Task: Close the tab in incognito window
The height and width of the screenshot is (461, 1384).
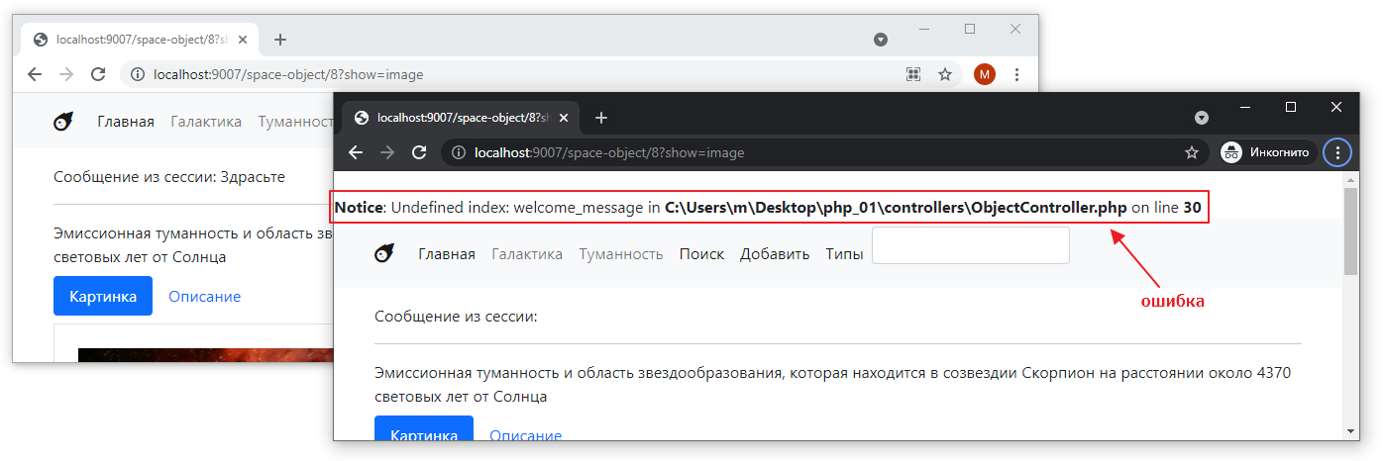Action: coord(564,118)
